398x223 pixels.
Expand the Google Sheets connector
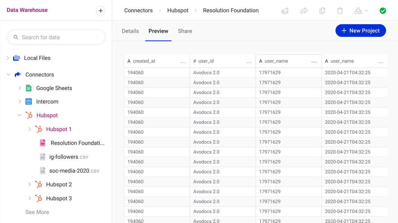point(20,88)
